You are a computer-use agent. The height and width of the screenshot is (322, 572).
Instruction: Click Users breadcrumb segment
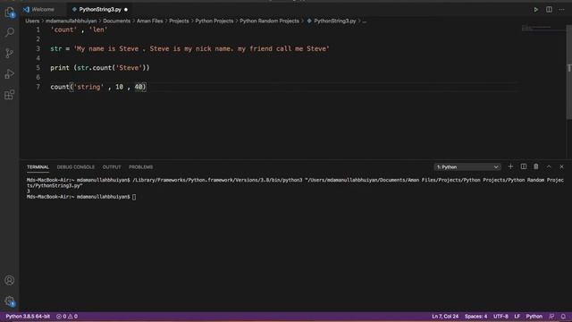pos(32,21)
